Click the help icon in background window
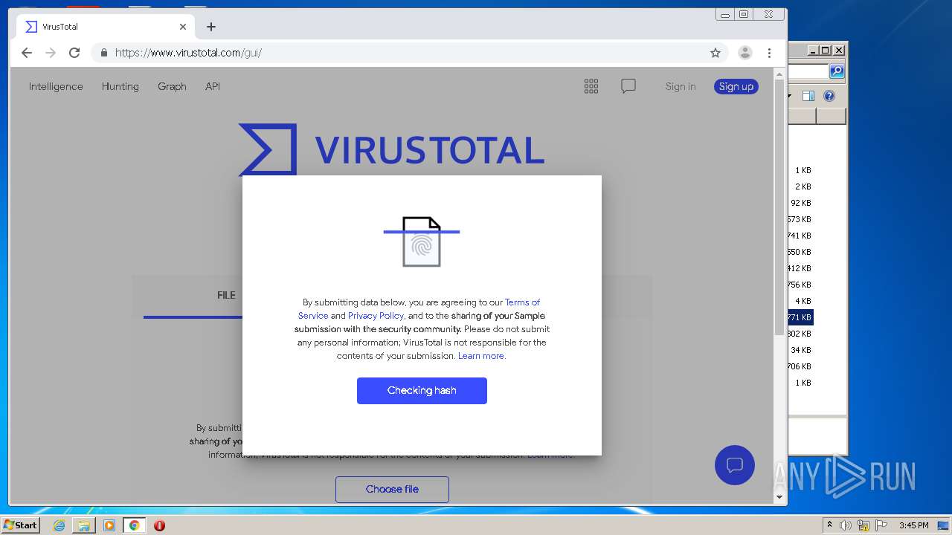952x535 pixels. [x=829, y=96]
